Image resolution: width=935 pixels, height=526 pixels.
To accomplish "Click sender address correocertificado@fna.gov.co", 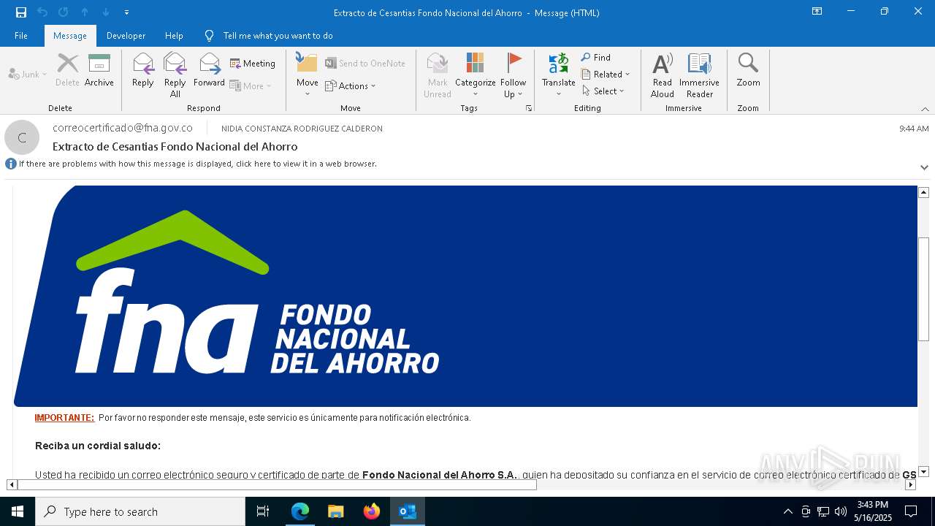I will click(123, 128).
